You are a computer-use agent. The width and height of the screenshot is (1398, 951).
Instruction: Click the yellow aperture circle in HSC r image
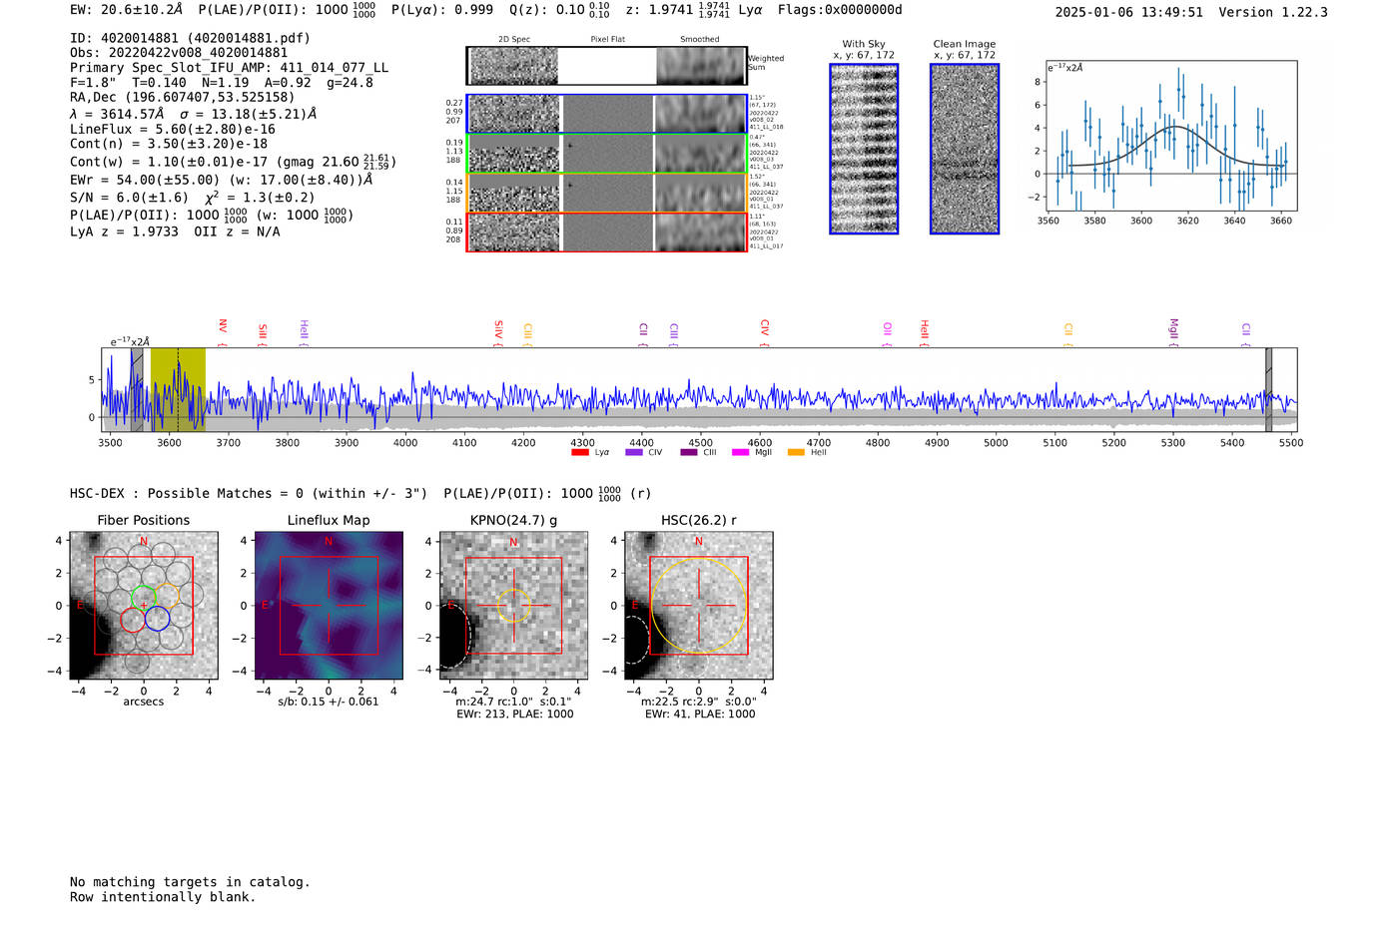[x=698, y=605]
